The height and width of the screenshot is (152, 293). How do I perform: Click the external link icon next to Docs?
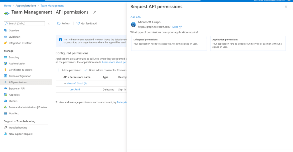180,27
